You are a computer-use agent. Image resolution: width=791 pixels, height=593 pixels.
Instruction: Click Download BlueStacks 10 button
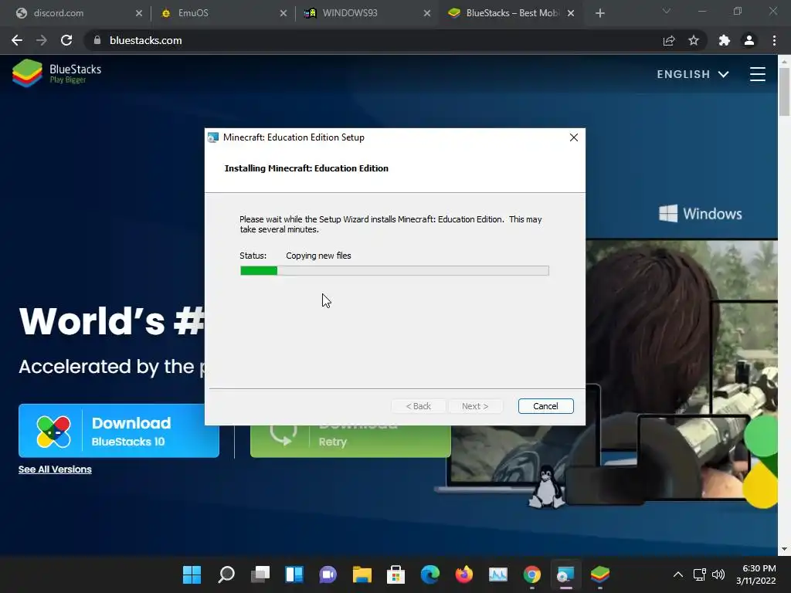click(118, 431)
